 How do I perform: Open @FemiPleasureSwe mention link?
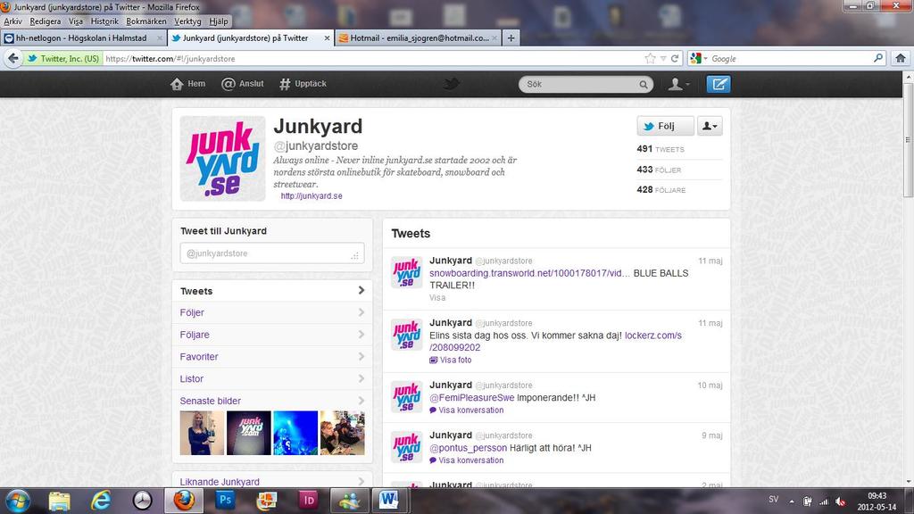click(x=472, y=398)
